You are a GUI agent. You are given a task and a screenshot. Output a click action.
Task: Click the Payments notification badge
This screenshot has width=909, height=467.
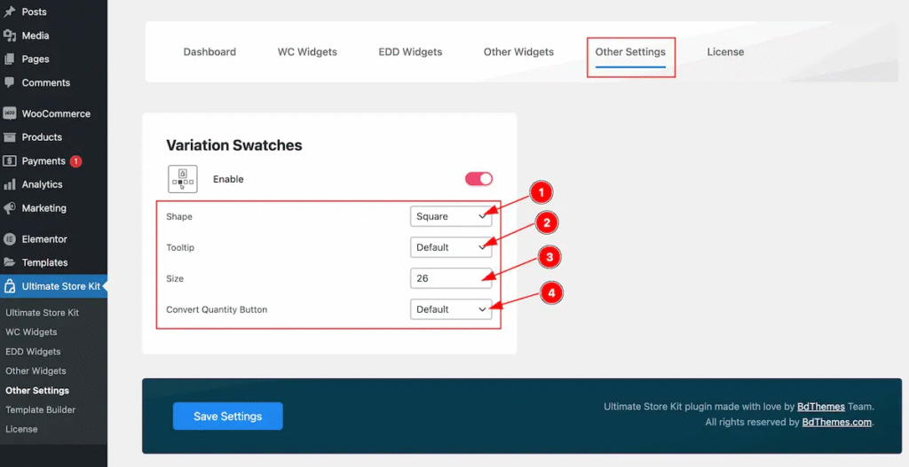[75, 161]
